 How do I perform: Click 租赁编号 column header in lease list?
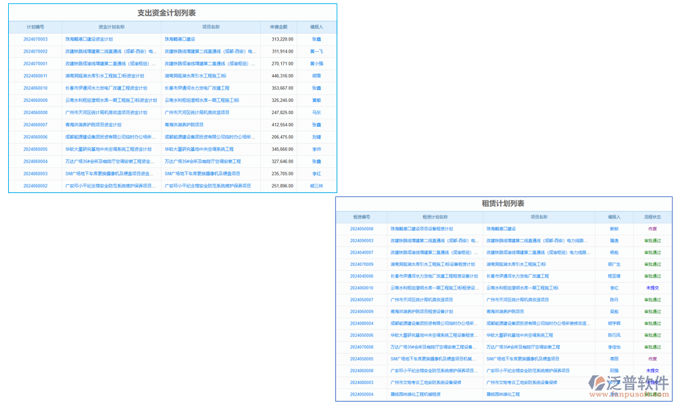point(362,217)
